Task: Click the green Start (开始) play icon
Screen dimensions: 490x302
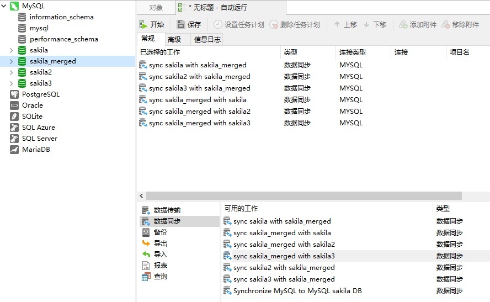Action: coord(143,24)
